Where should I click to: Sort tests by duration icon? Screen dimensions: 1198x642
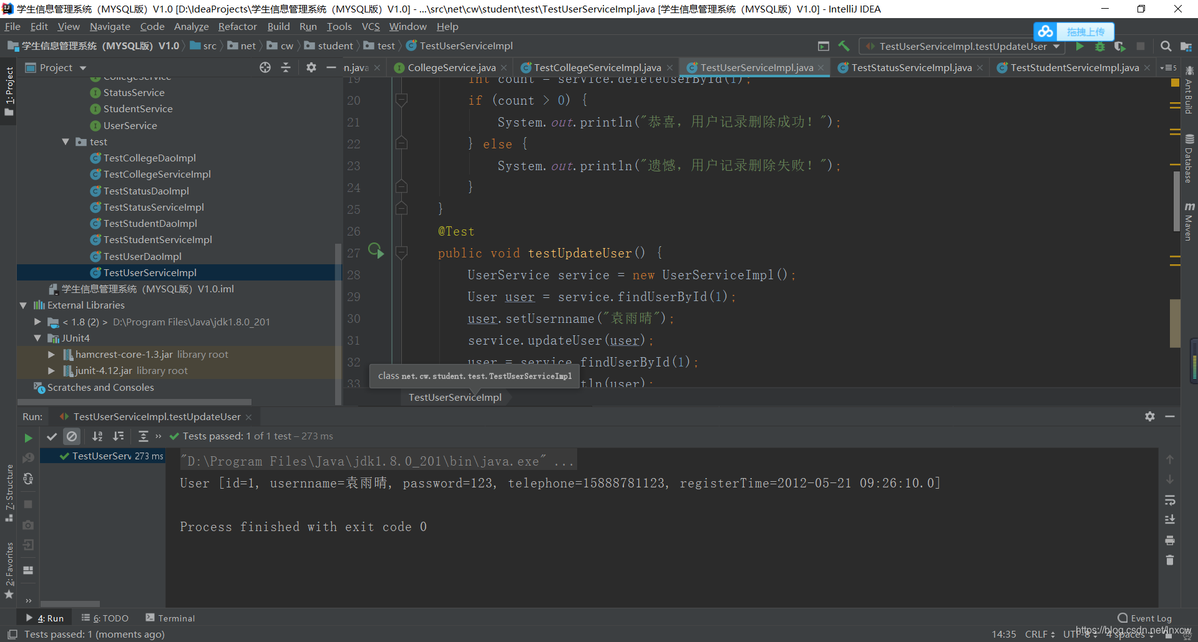(119, 436)
